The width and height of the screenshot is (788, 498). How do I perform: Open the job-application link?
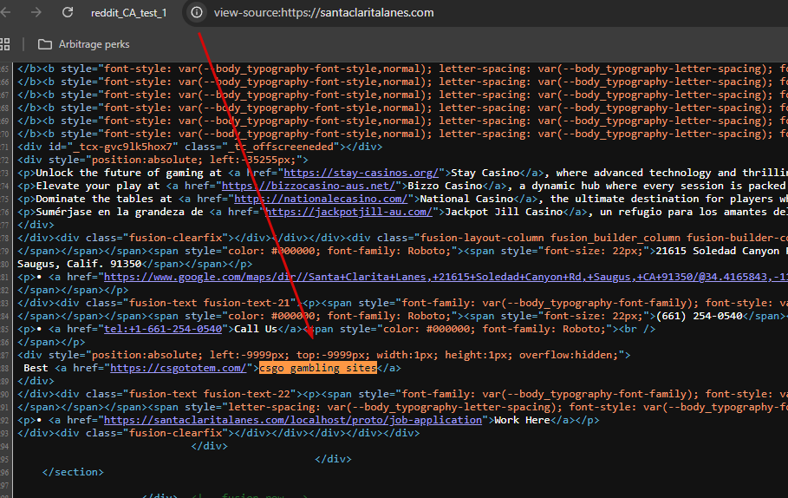(x=293, y=420)
